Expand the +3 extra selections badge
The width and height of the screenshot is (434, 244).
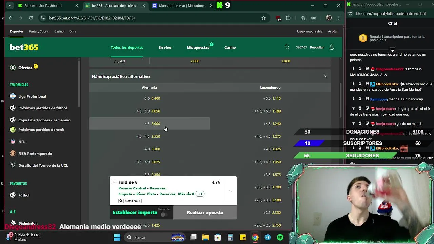pyautogui.click(x=200, y=194)
